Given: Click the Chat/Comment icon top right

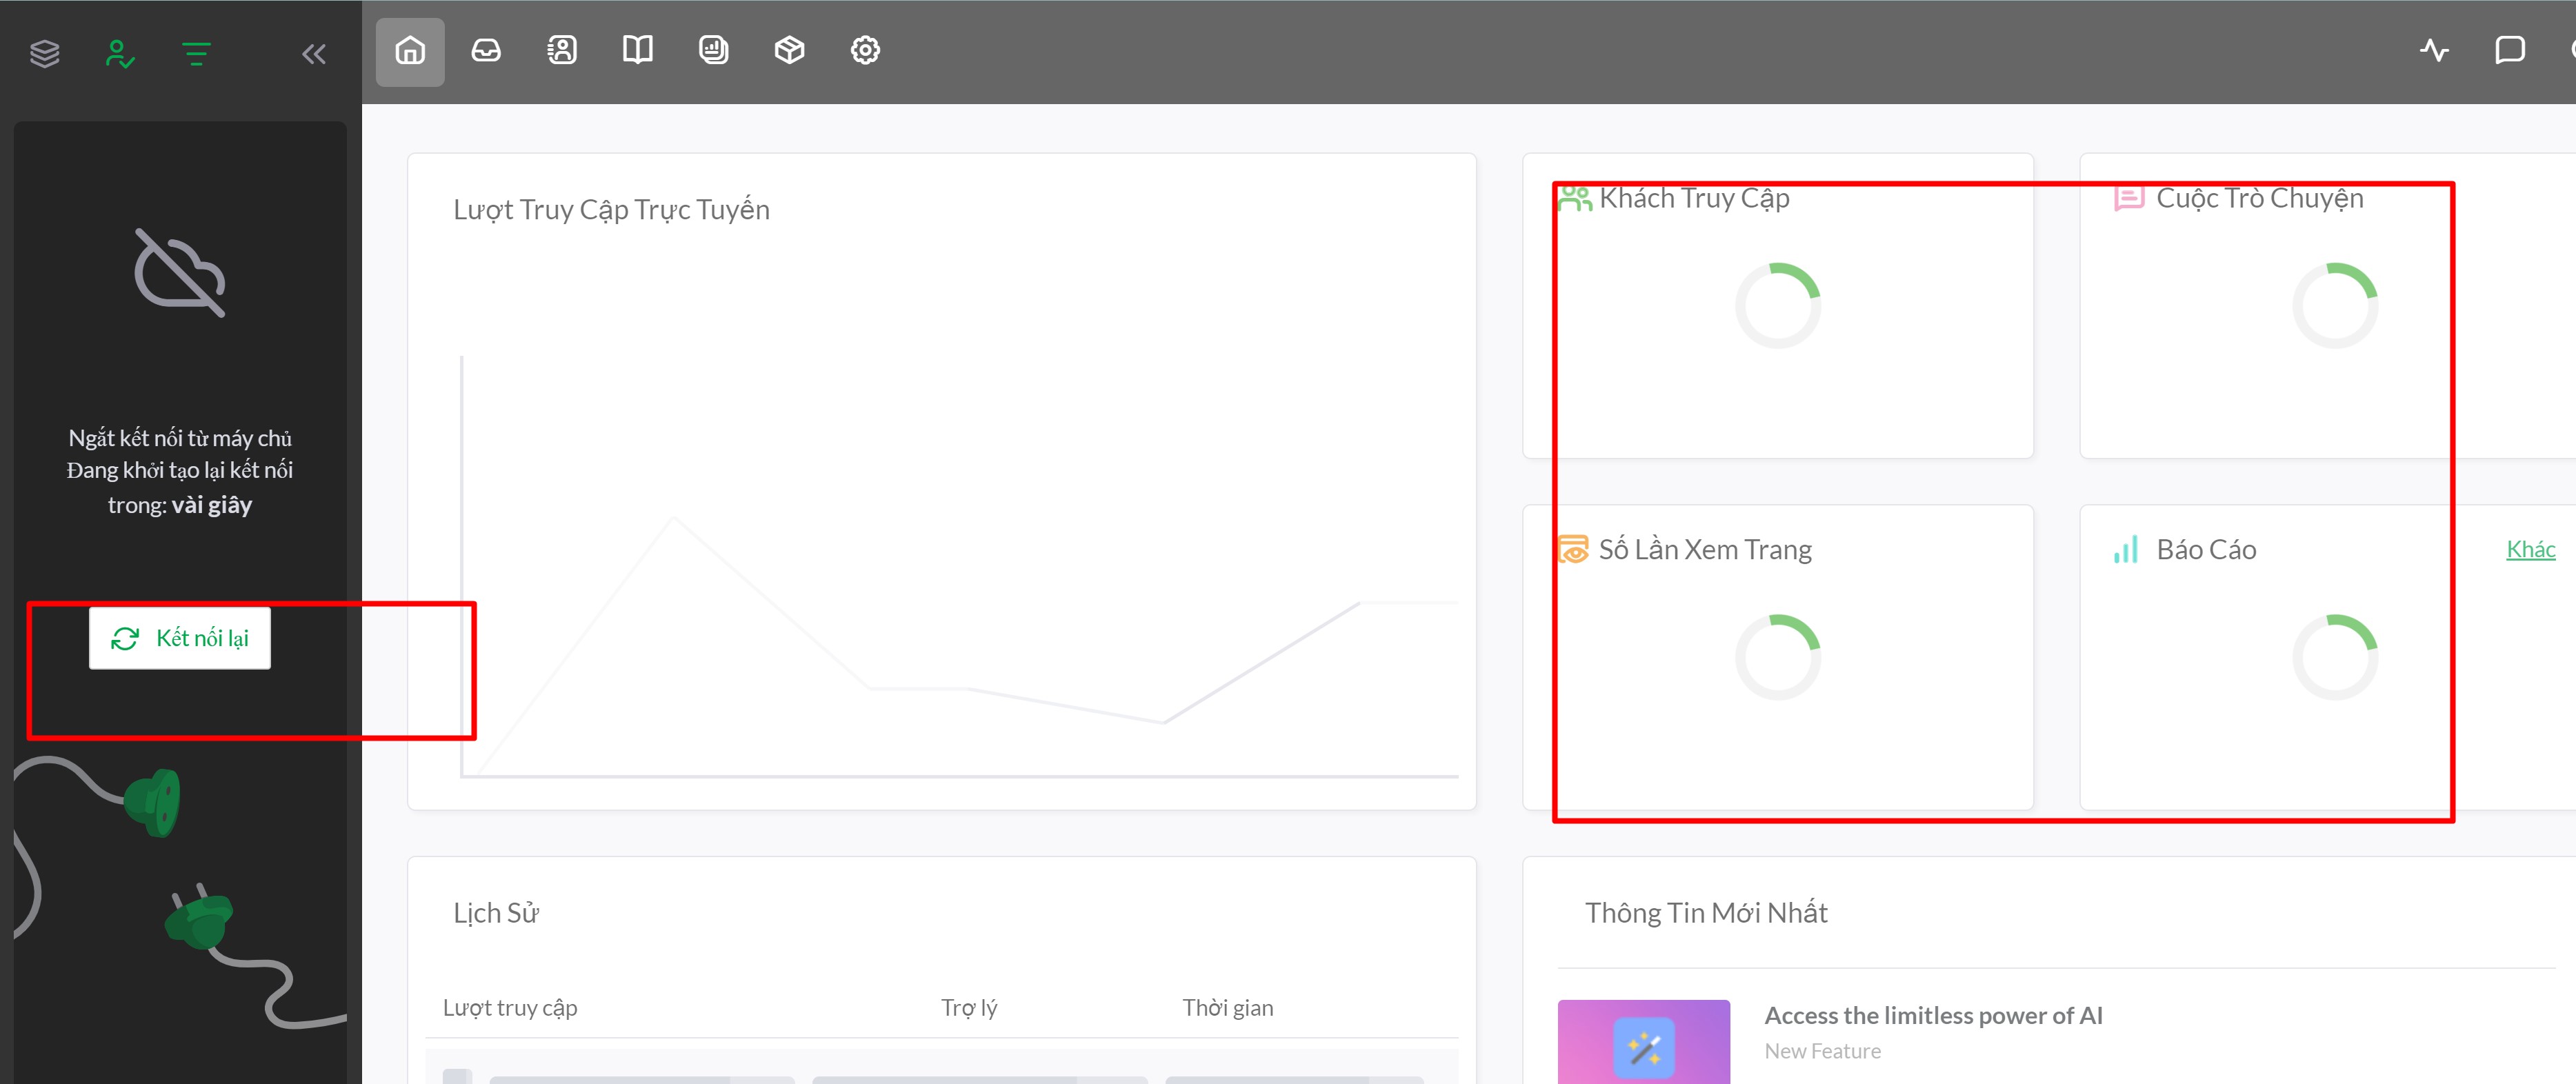Looking at the screenshot, I should (2508, 49).
